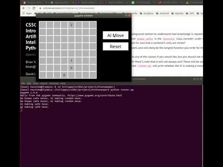Click the pygame.org contribute URL in terminal
The image size is (223, 167).
click(95, 96)
